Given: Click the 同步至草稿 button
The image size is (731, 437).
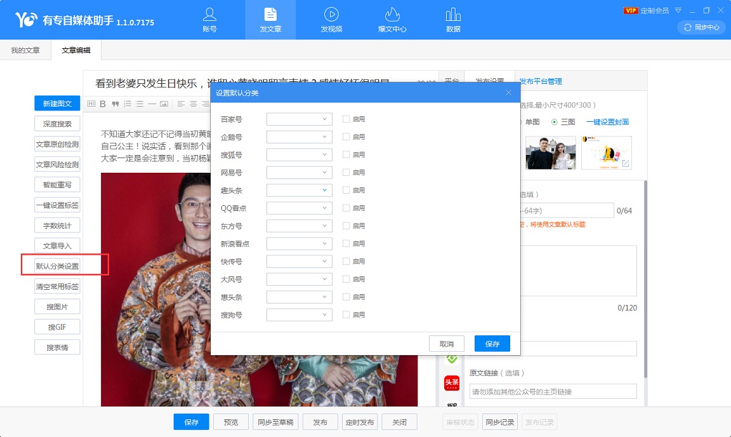Looking at the screenshot, I should (x=275, y=422).
